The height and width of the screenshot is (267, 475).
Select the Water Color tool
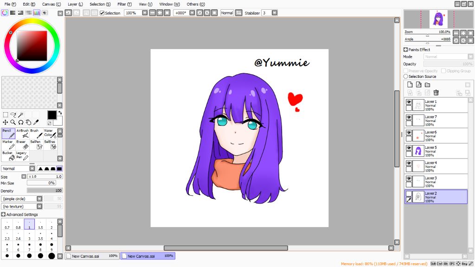click(50, 133)
